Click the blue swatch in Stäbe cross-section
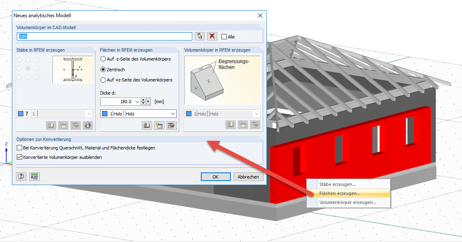 pos(20,114)
